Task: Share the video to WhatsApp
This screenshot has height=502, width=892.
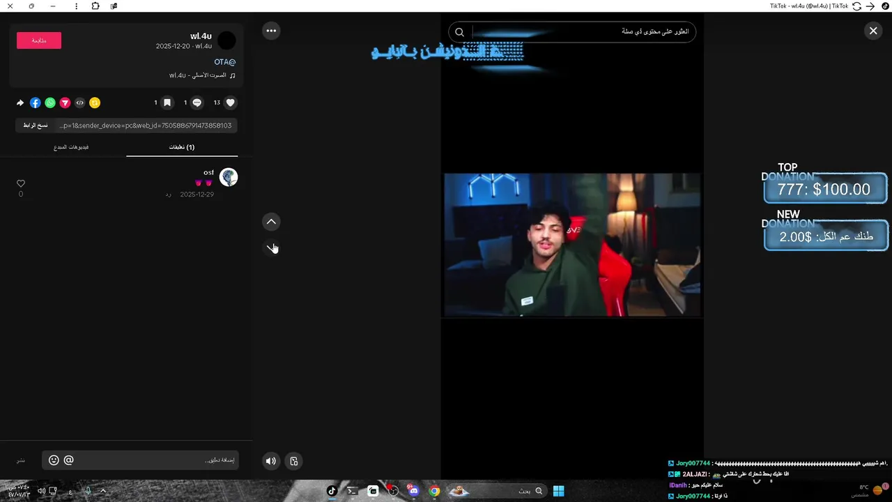Action: coord(50,102)
